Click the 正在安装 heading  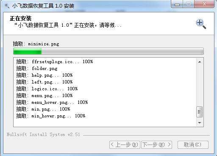coord(21,19)
